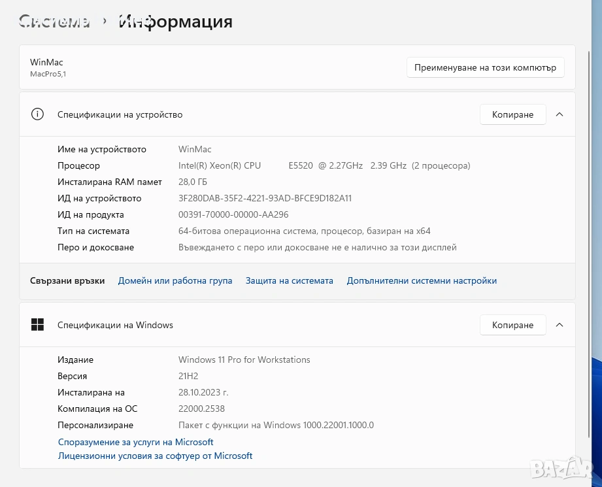Viewport: 602px width, 487px height.
Task: Click the ИД на устройството value text
Action: tap(265, 198)
